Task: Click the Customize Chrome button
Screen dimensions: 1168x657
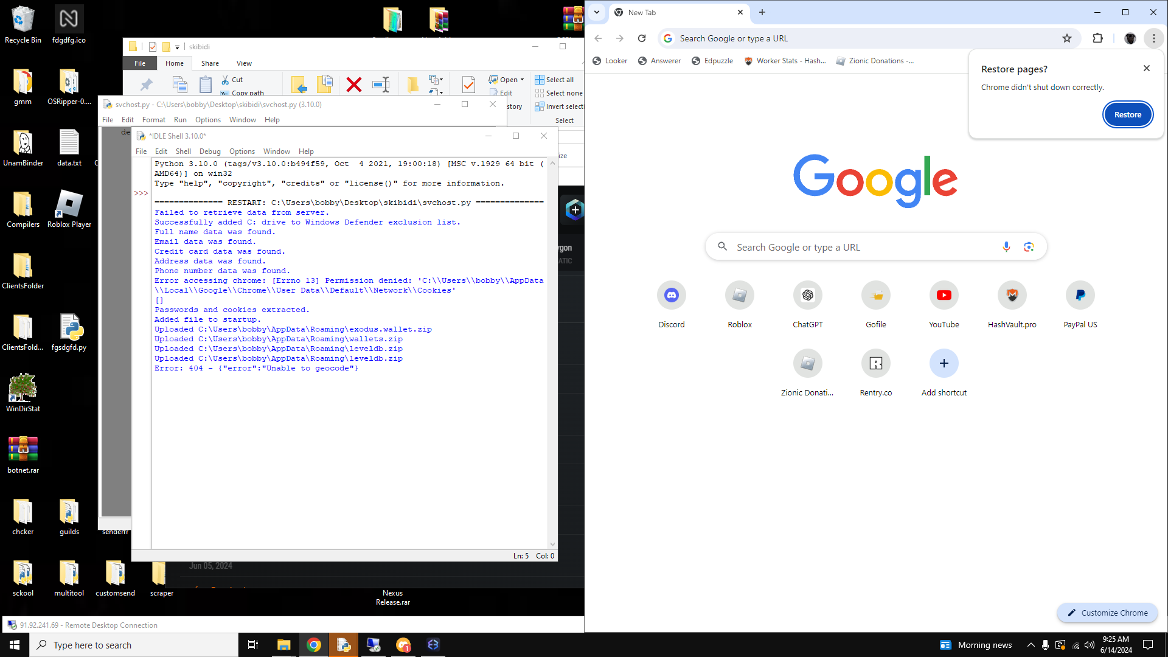Action: 1107,613
